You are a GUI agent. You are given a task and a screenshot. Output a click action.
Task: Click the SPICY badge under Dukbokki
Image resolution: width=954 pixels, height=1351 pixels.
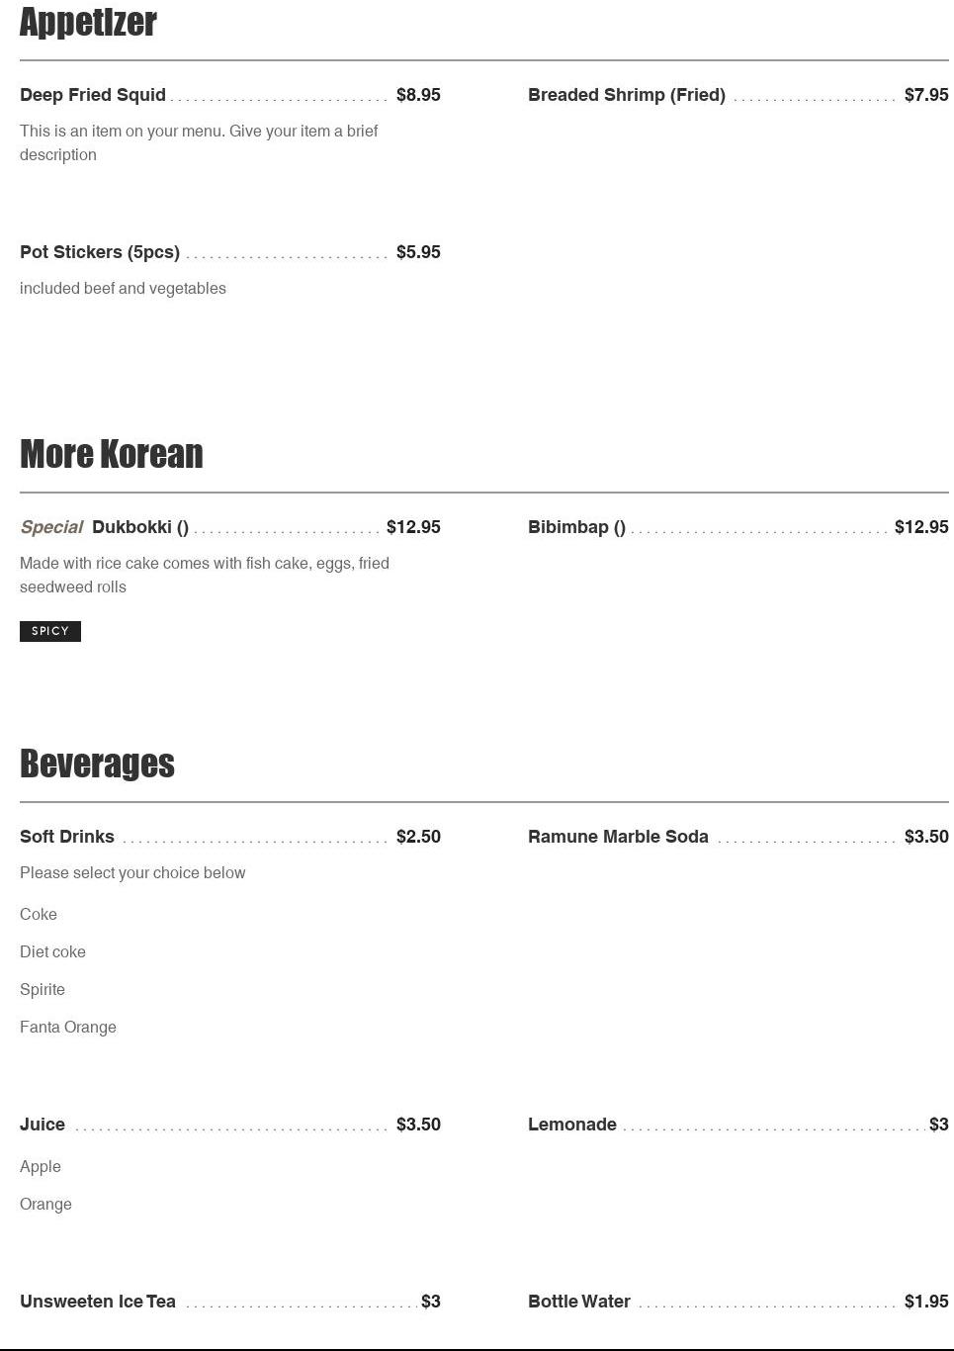pos(50,631)
